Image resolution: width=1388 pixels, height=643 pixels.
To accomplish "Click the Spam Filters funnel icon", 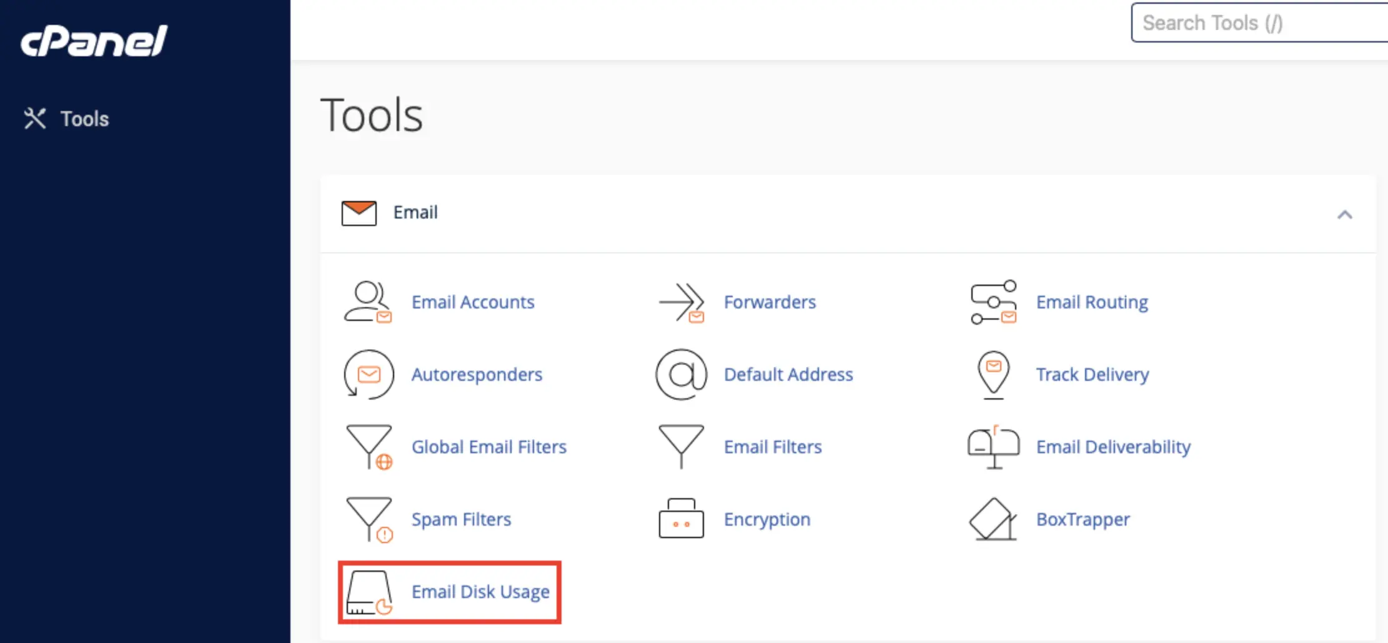I will coord(369,519).
